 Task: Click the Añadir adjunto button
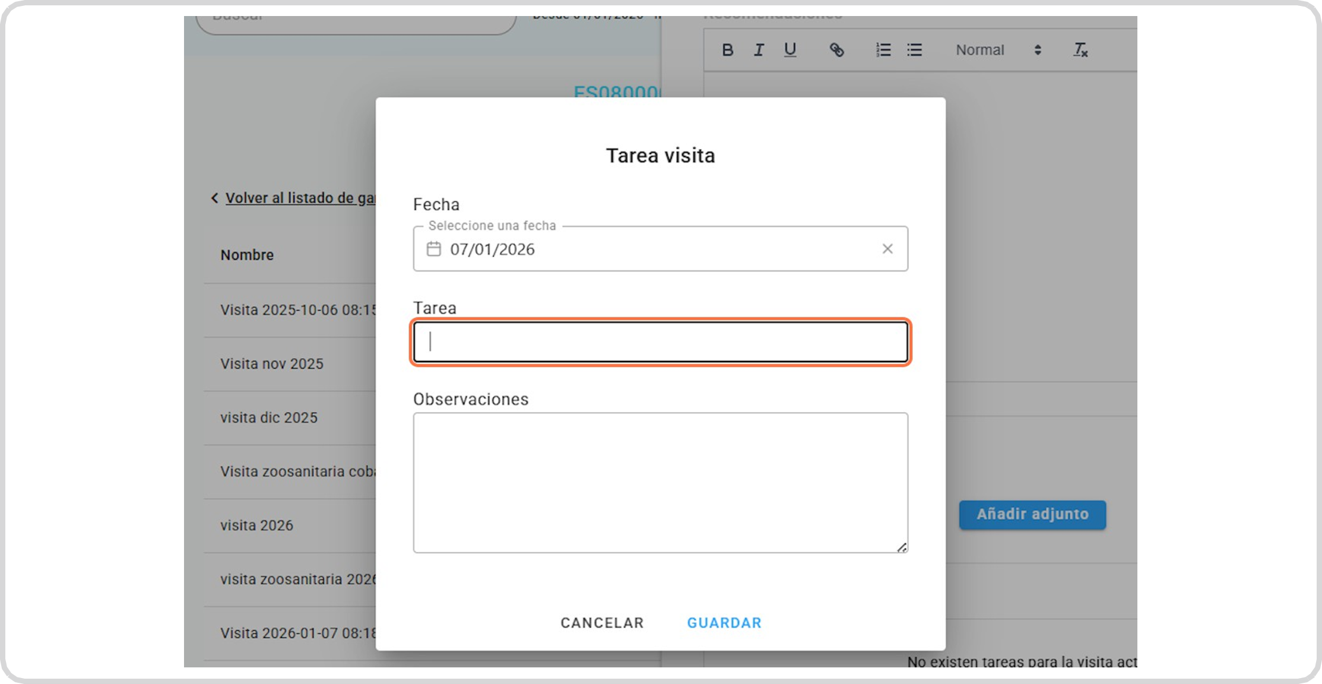click(x=1032, y=514)
